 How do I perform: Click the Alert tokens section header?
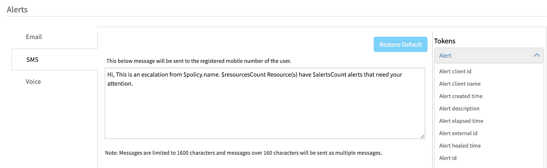coord(445,56)
